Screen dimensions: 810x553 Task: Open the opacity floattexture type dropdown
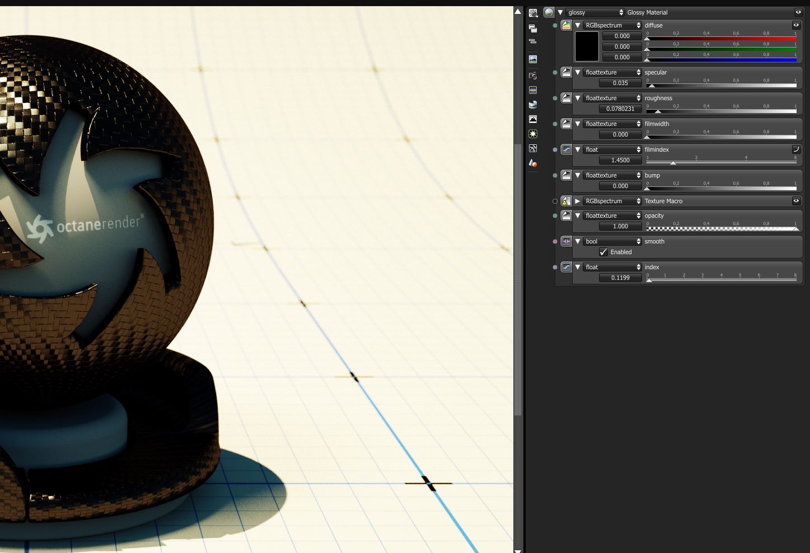pyautogui.click(x=612, y=215)
